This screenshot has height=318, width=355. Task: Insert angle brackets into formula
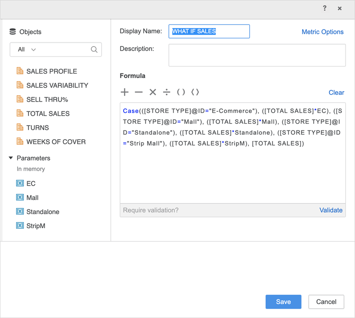[195, 92]
